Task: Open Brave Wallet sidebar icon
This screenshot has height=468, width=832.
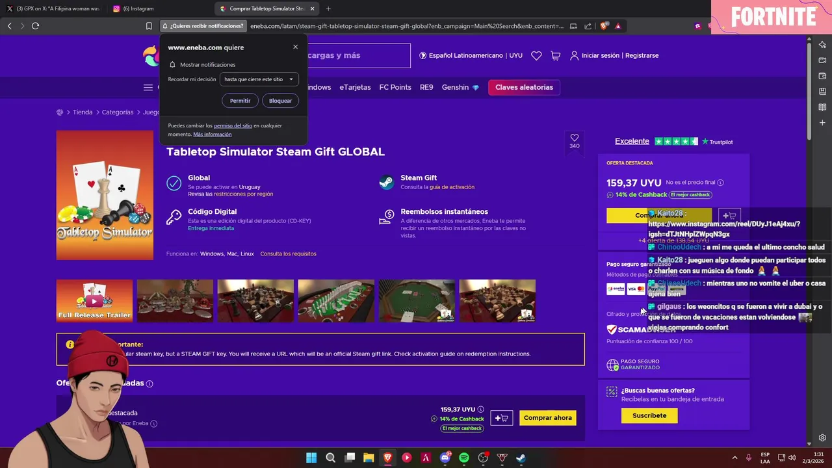Action: (822, 76)
